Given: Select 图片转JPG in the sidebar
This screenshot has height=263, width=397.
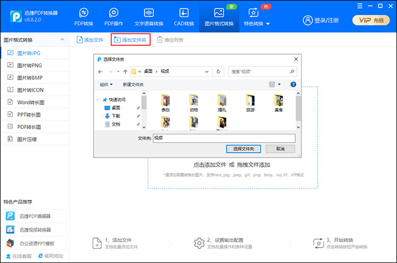Looking at the screenshot, I should (x=35, y=53).
